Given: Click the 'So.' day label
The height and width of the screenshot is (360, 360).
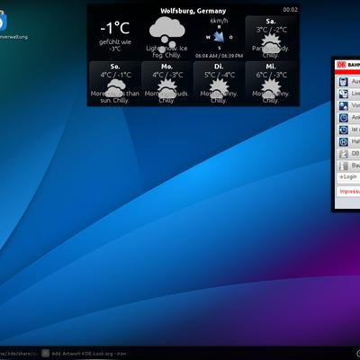Looking at the screenshot, I should coord(115,67).
